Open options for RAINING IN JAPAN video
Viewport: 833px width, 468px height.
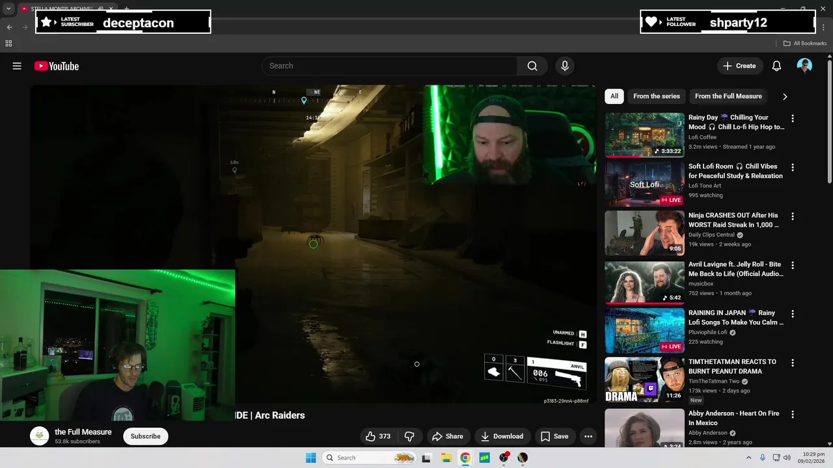pos(793,313)
